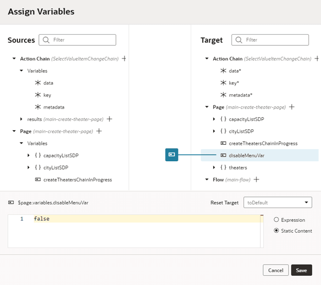Image resolution: width=321 pixels, height=285 pixels.
Task: Click the blue mapping connector icon
Action: pos(172,155)
